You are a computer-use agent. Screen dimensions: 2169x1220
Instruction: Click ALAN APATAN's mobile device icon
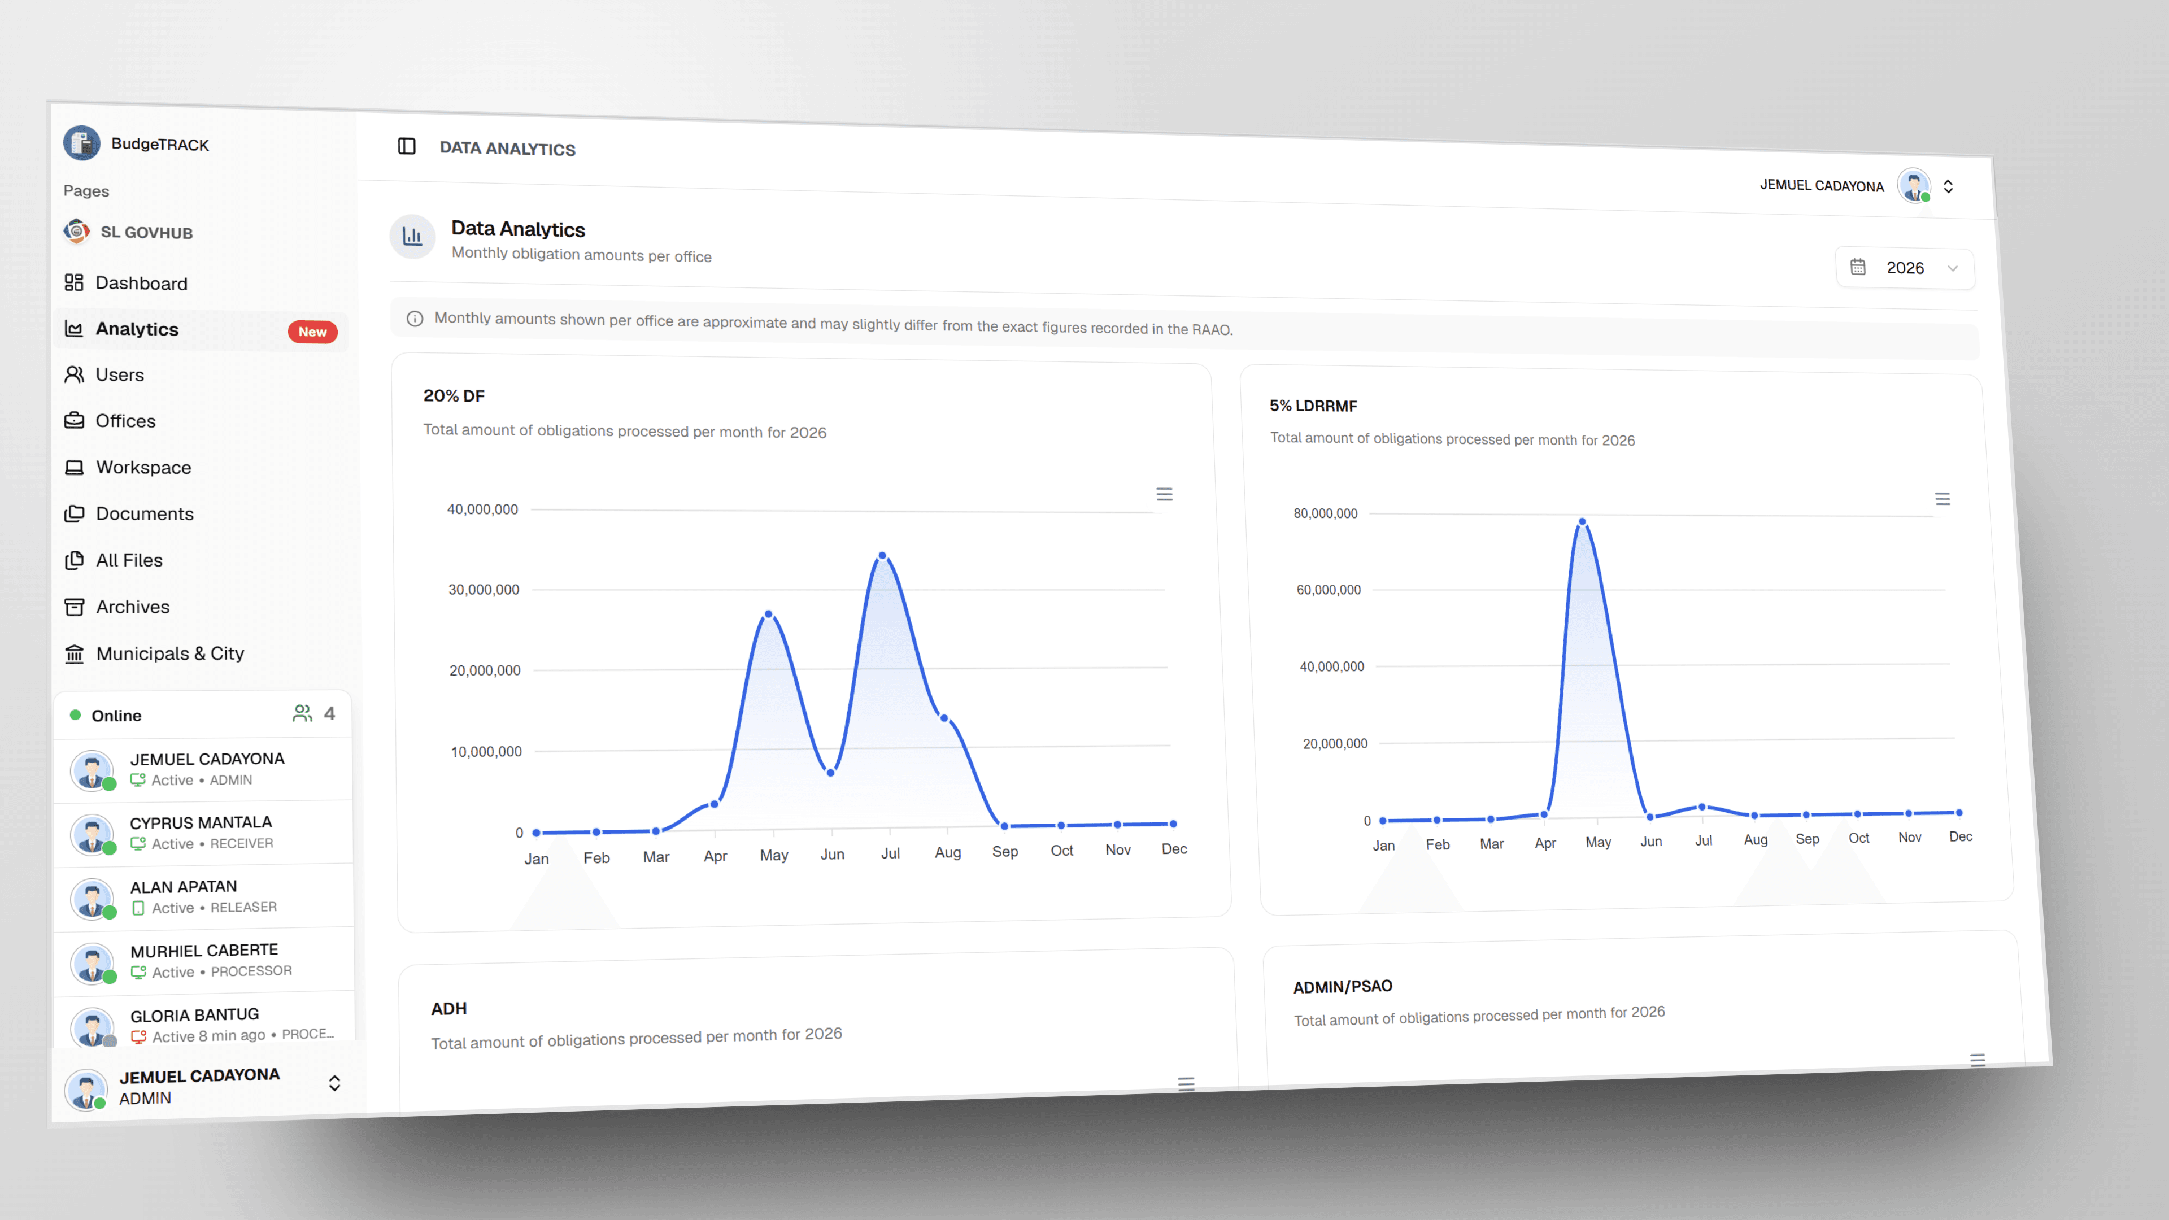(x=138, y=908)
